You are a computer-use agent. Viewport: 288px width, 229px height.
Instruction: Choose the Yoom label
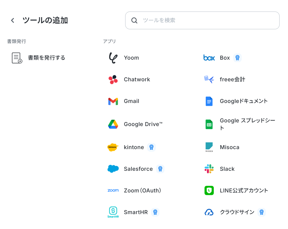coord(131,58)
